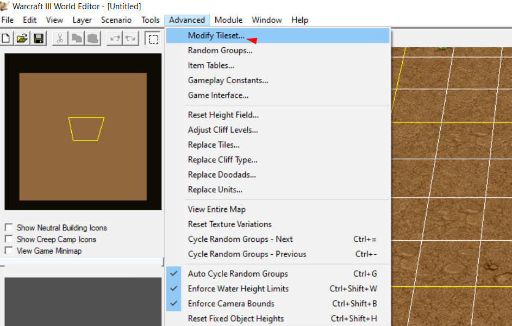Open the Module menu

tap(229, 20)
